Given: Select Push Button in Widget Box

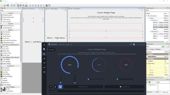Looking at the screenshot, I should [6, 32].
